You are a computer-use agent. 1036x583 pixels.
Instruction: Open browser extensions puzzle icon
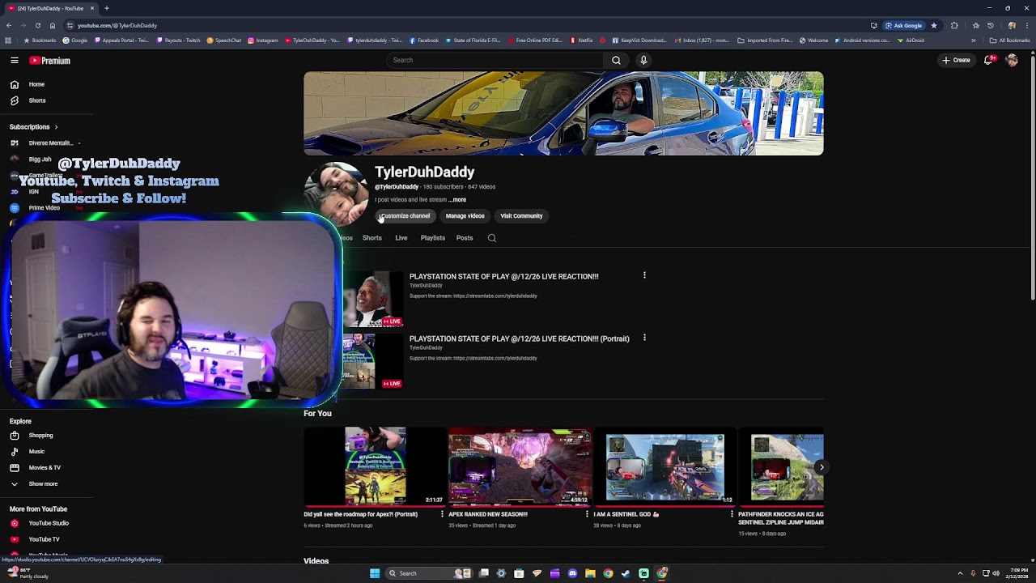tap(954, 25)
